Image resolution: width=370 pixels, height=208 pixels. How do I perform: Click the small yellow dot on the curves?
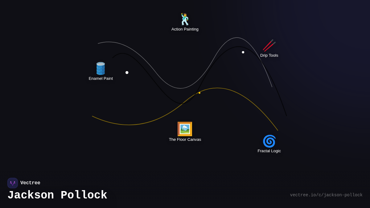point(199,93)
